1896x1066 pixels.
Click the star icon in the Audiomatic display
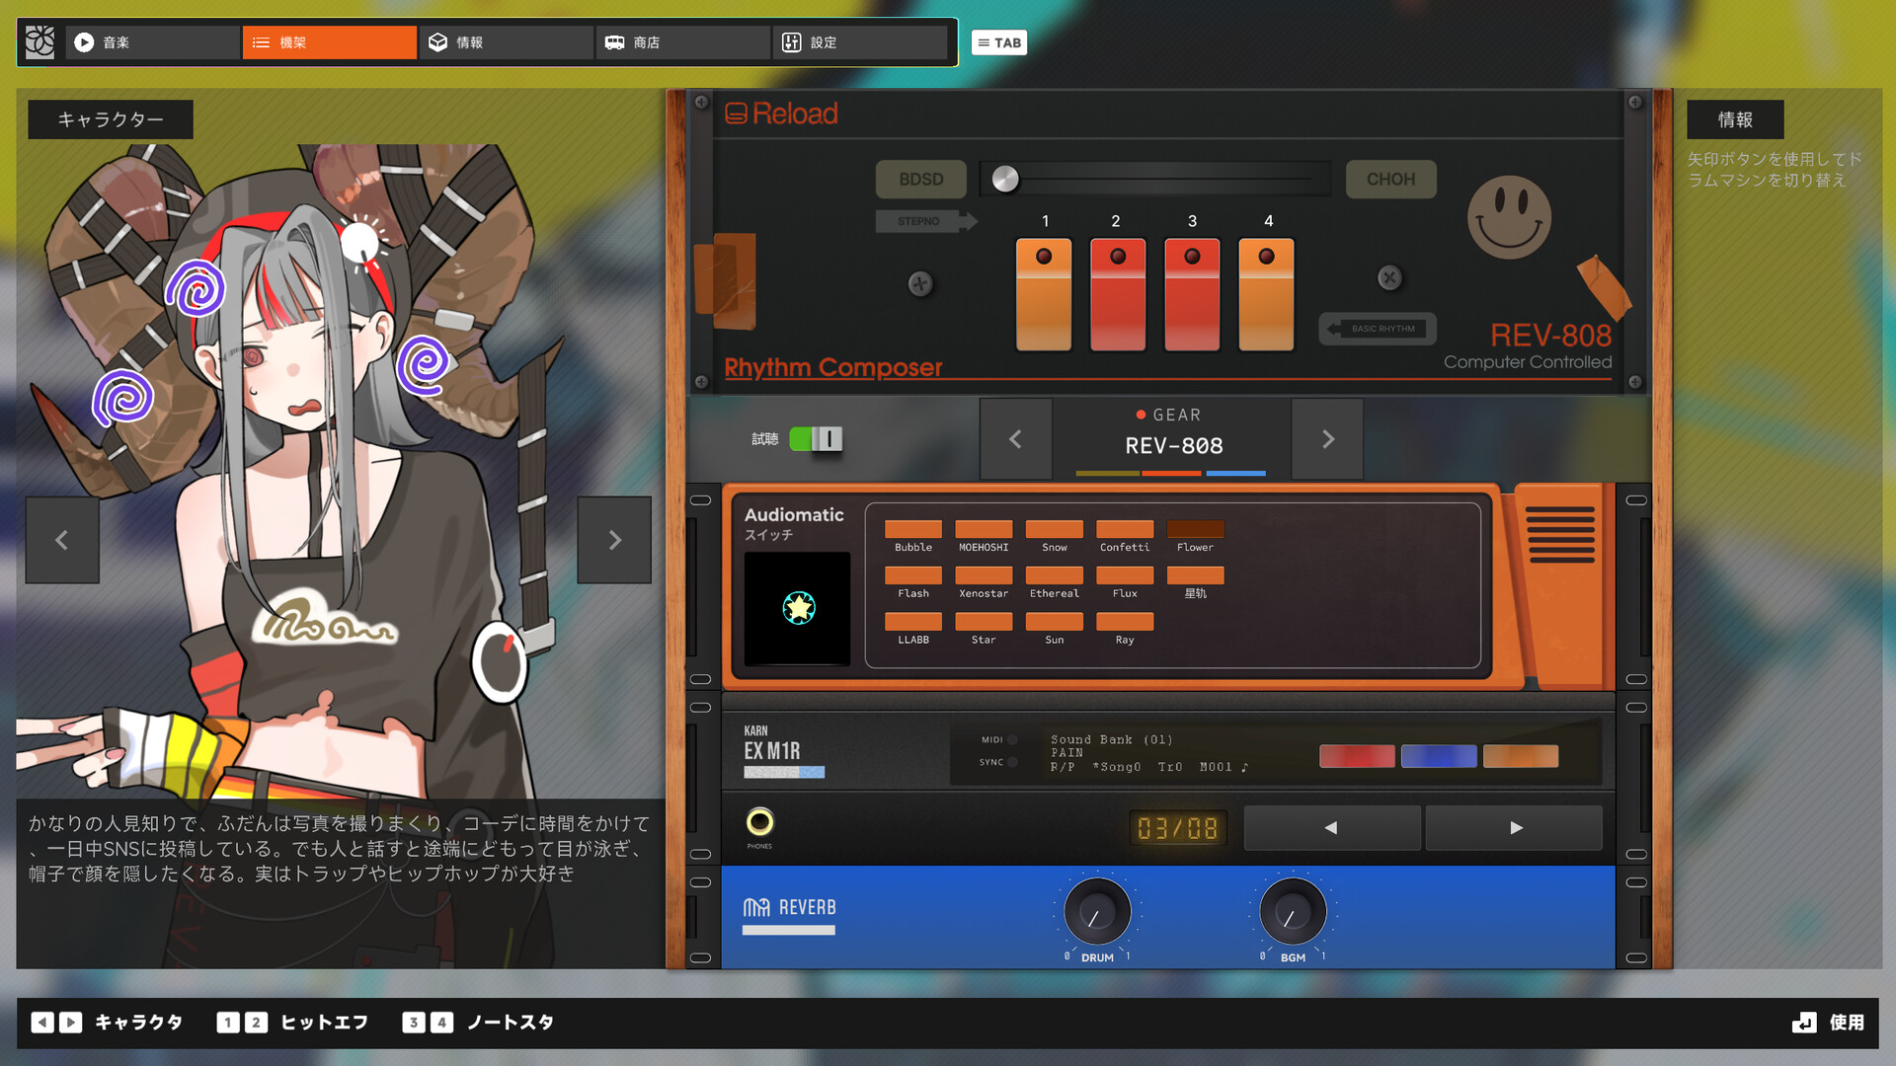(x=798, y=608)
